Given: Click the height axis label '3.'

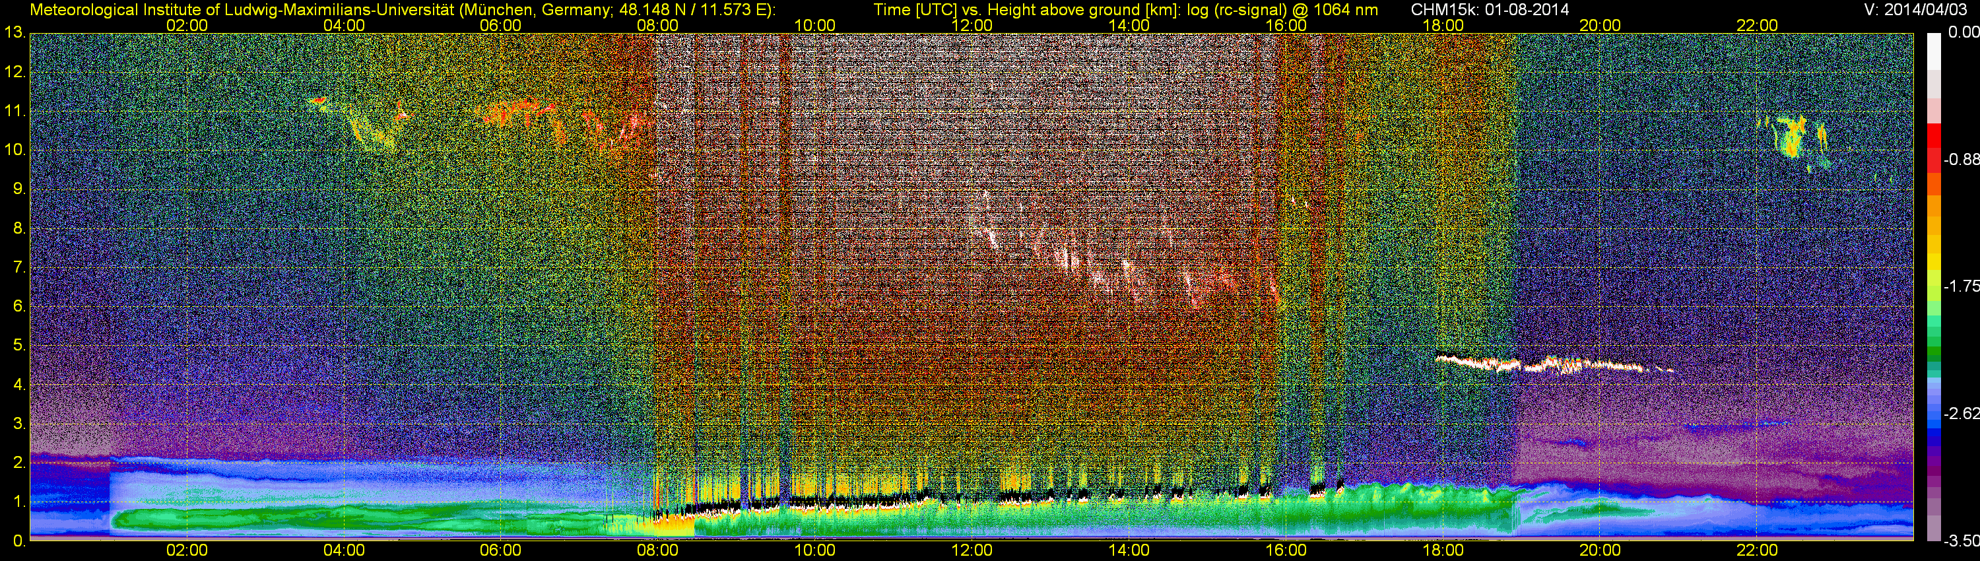Looking at the screenshot, I should tap(20, 424).
